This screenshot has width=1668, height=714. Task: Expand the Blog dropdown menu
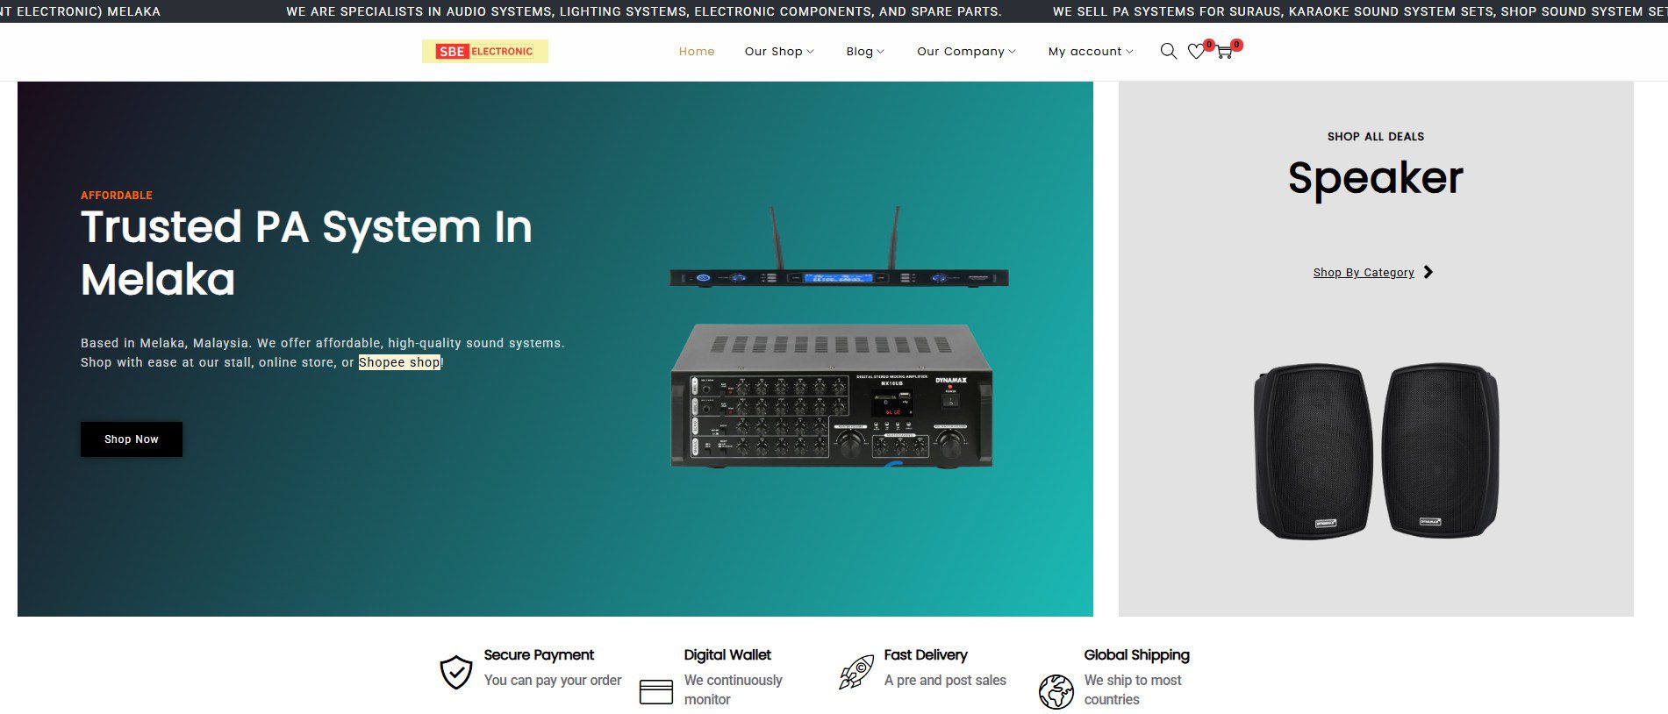pos(865,52)
